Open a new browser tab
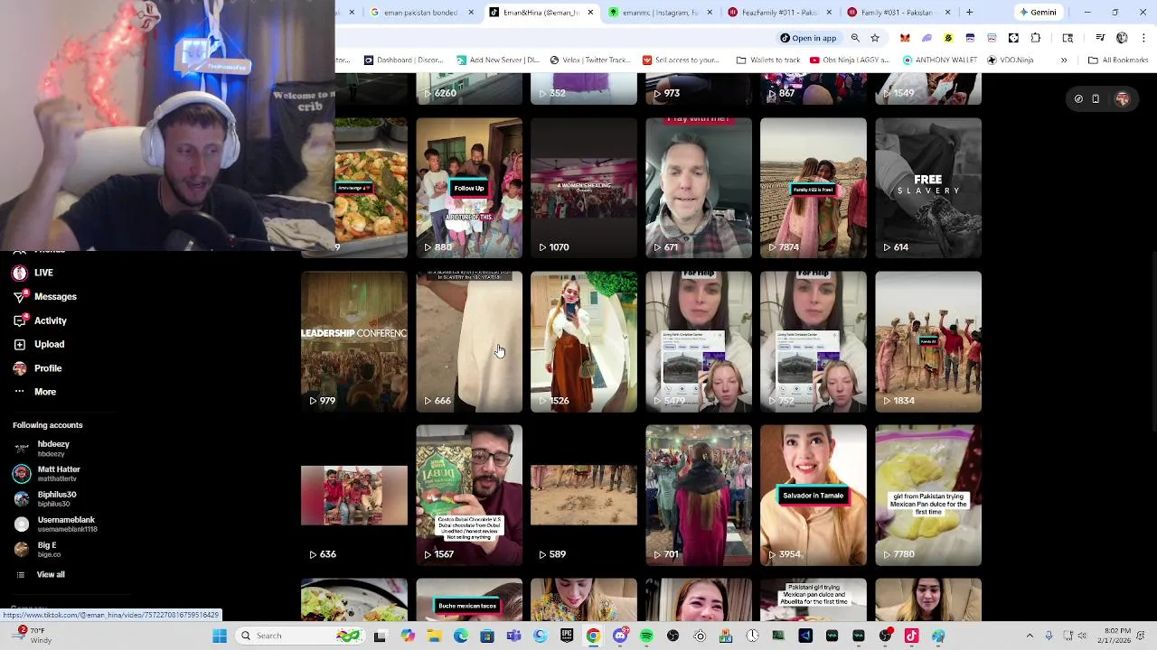The width and height of the screenshot is (1157, 650). click(969, 13)
